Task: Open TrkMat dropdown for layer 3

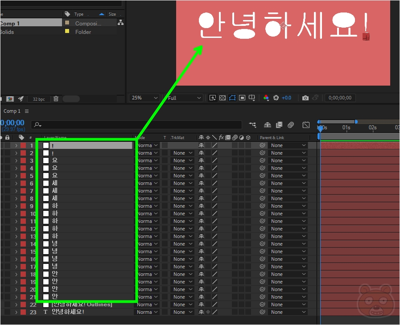Action: [182, 160]
